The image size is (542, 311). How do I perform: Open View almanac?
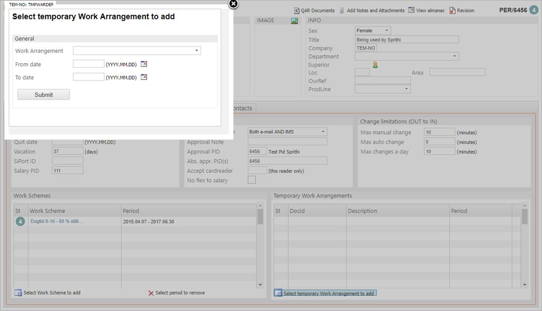pyautogui.click(x=411, y=11)
